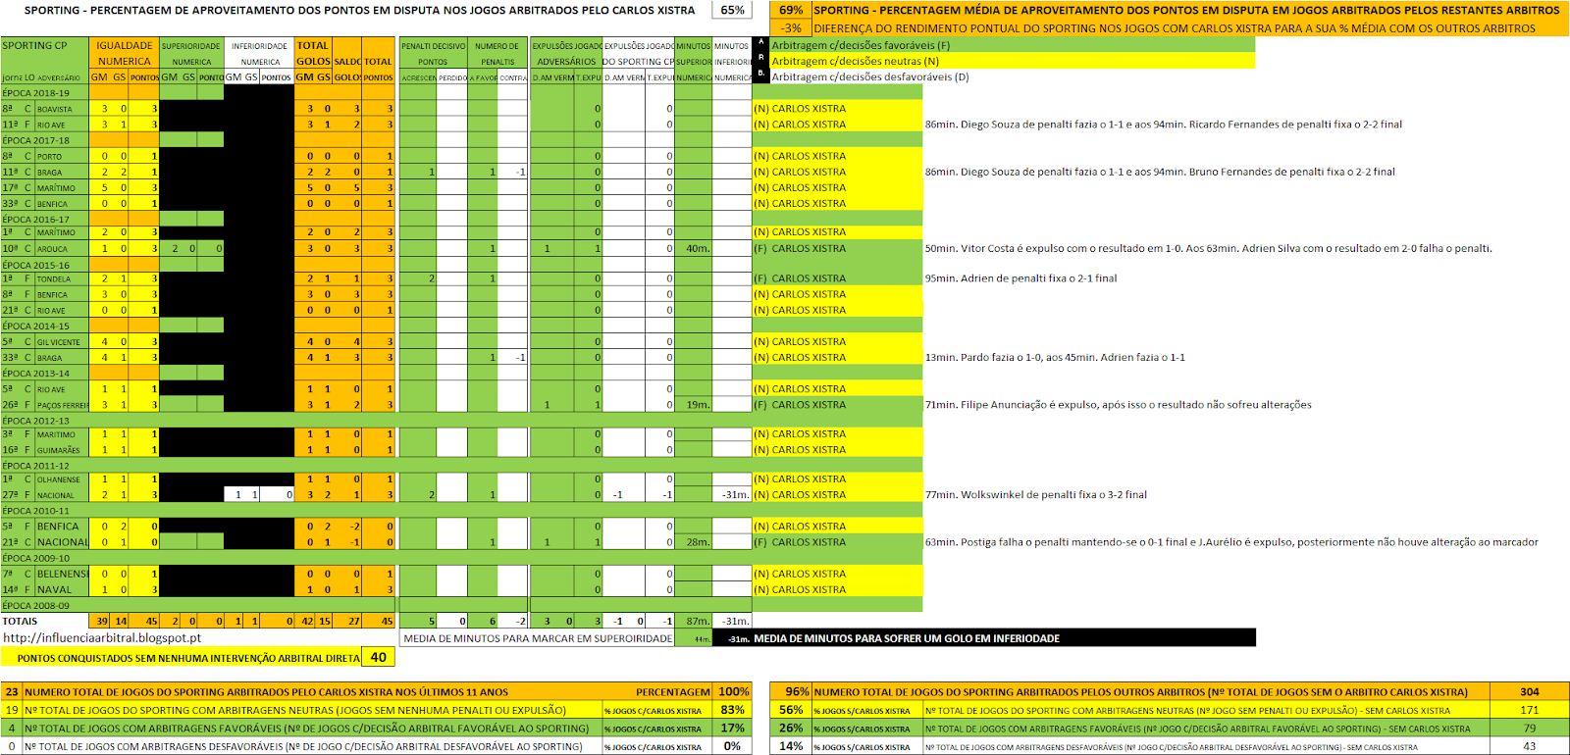The image size is (1570, 755).
Task: Select the note '63min. Postiga falha o penalti'
Action: (x=1231, y=542)
